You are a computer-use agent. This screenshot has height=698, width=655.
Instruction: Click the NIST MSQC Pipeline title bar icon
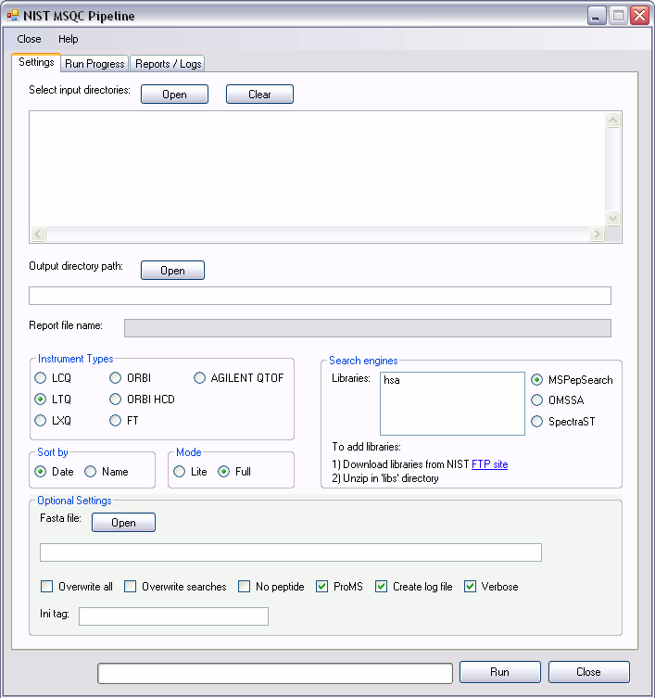[13, 15]
